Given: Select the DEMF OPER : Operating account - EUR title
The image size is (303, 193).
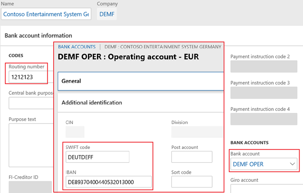Looking at the screenshot, I should tap(128, 57).
